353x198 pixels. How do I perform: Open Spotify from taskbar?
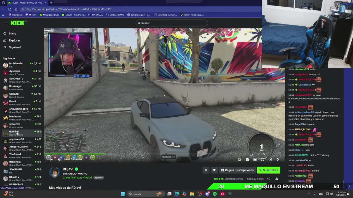pyautogui.click(x=215, y=194)
